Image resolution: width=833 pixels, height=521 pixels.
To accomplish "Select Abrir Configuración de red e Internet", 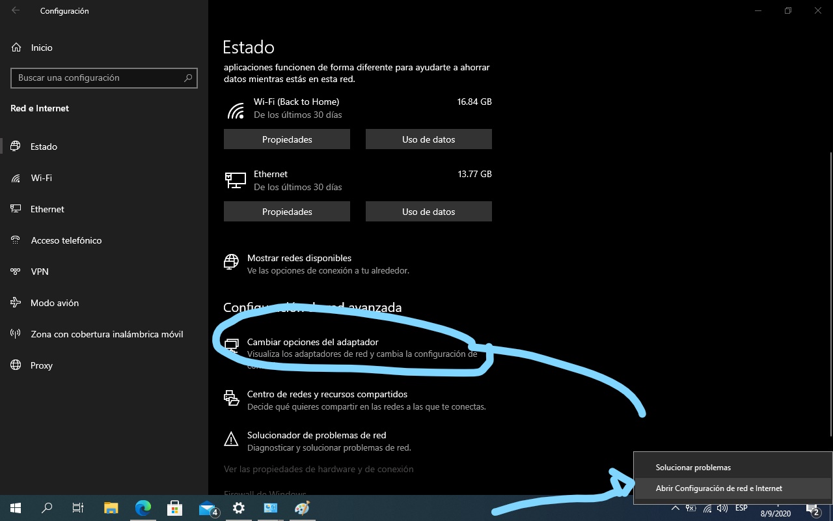I will point(718,488).
